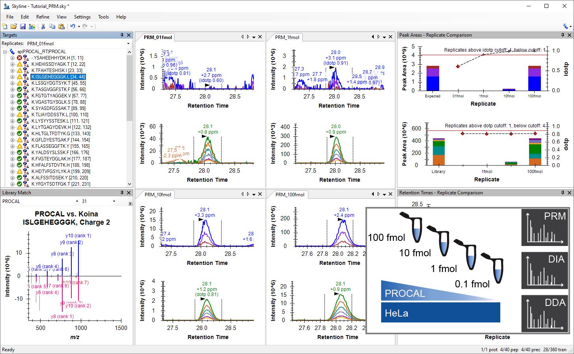Open a file with the folder icon
The width and height of the screenshot is (574, 354).
coord(13,26)
